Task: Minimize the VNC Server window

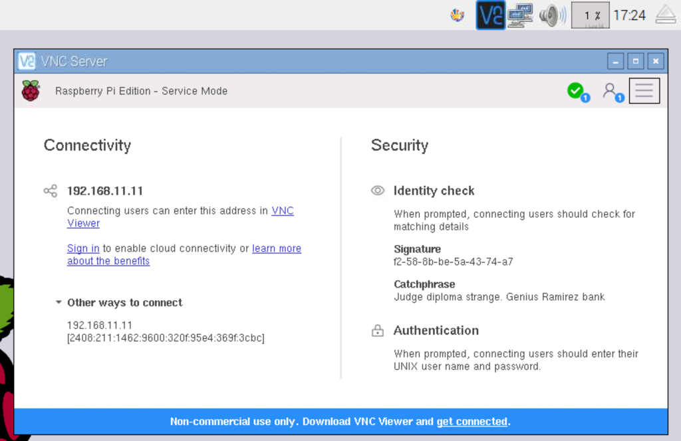Action: [x=615, y=61]
